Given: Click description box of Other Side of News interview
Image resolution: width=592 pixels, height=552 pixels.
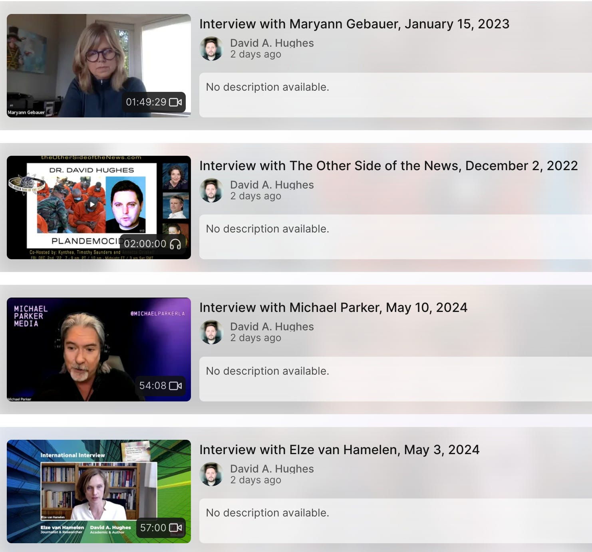Looking at the screenshot, I should [395, 237].
